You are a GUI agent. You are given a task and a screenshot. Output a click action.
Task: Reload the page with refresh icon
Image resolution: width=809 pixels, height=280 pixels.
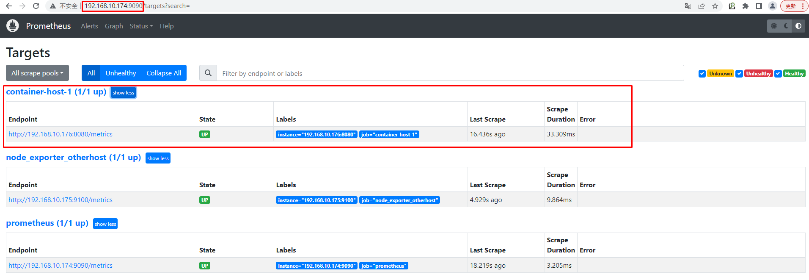(x=36, y=6)
